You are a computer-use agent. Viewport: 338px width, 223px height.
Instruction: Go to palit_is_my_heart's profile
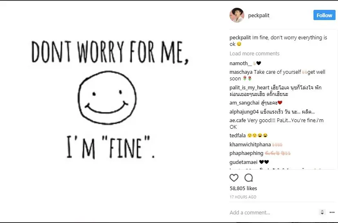(249, 87)
